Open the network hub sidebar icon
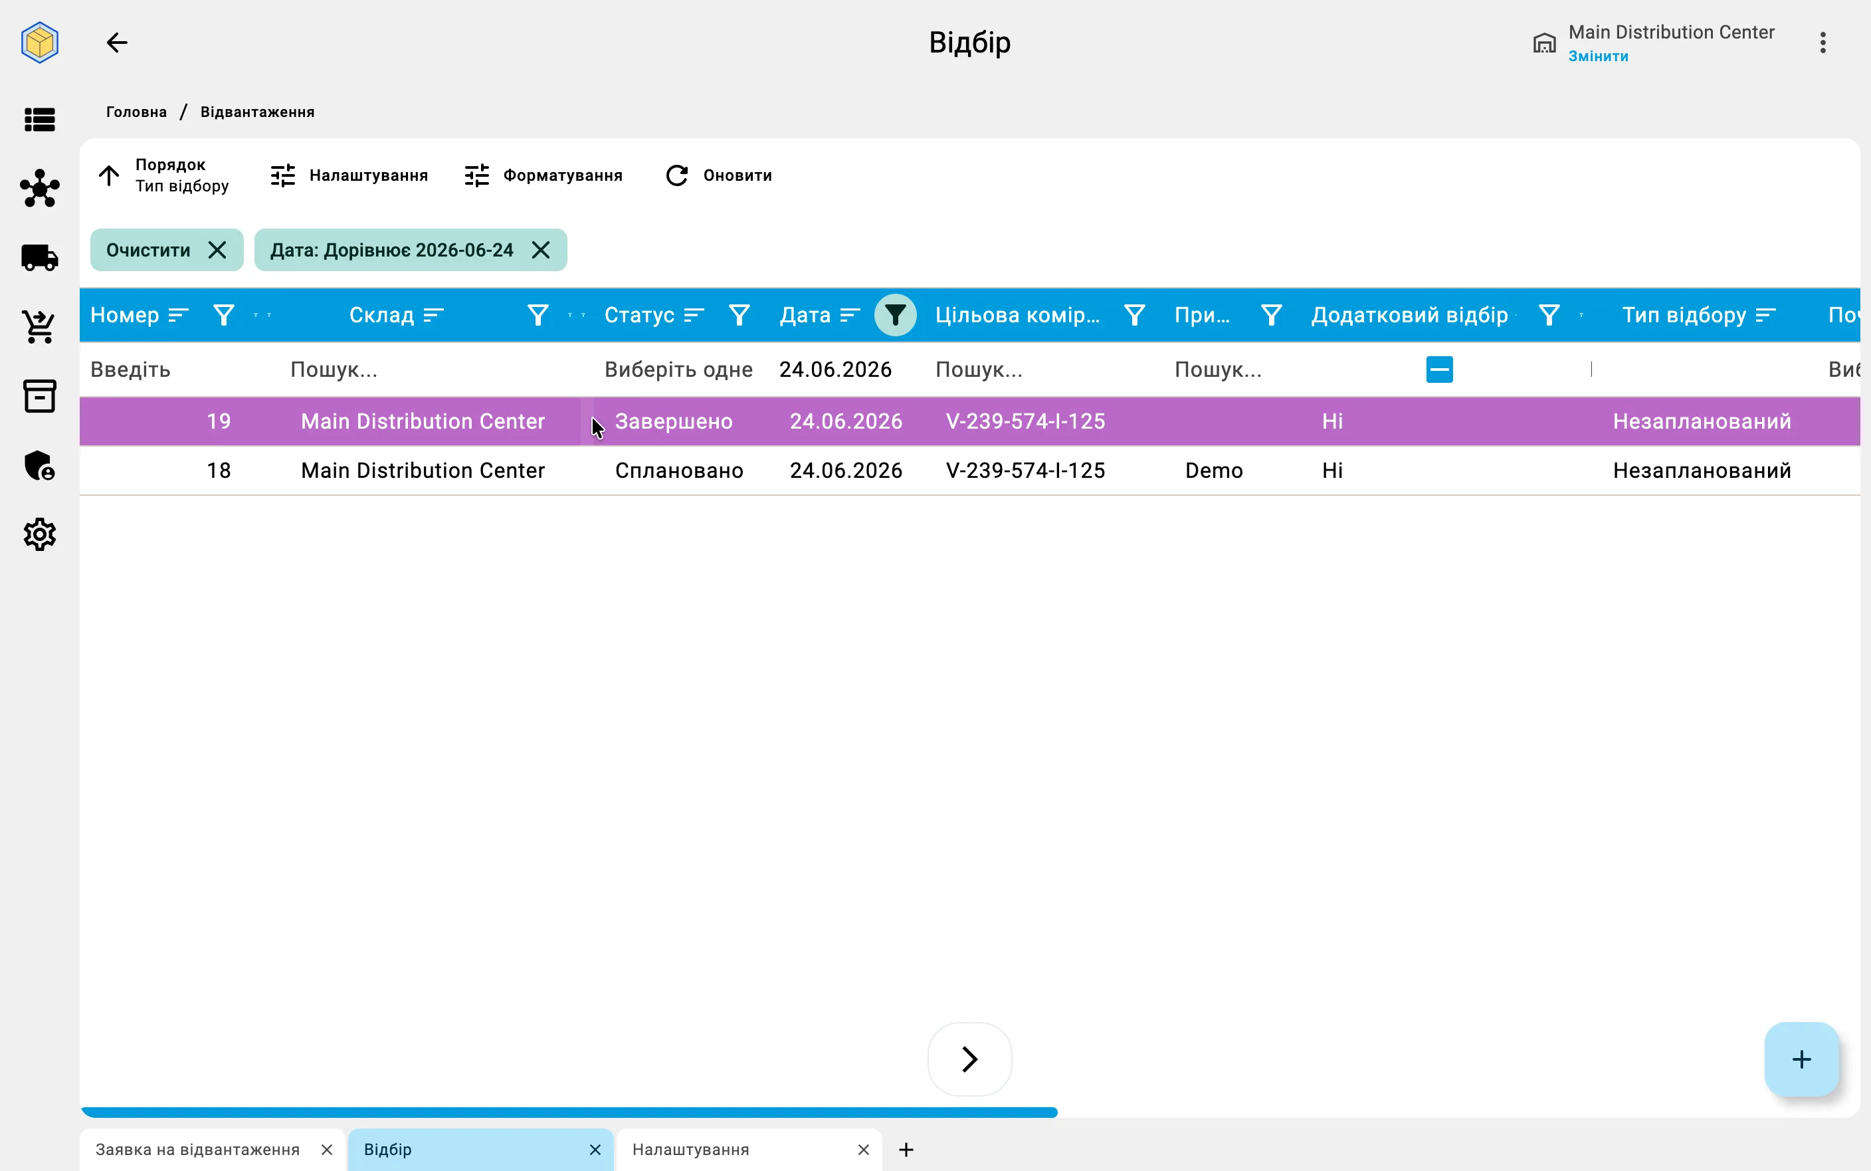This screenshot has height=1171, width=1871. [39, 188]
